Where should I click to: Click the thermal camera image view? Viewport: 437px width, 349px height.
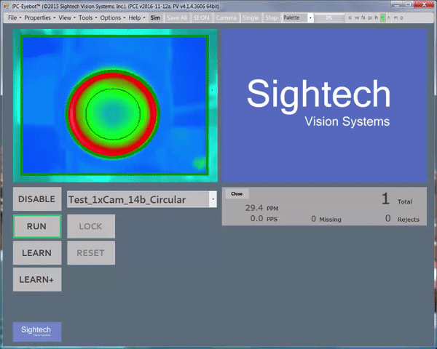[x=116, y=106]
